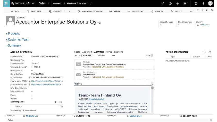Expand the Sales area dropdown chevron
217x122 pixels.
(48, 4)
